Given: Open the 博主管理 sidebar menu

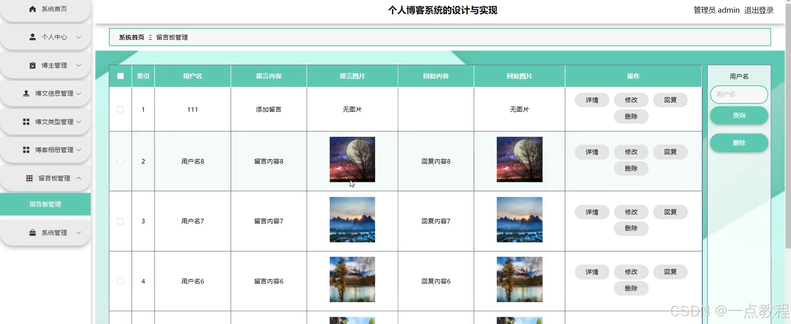Looking at the screenshot, I should pyautogui.click(x=45, y=65).
